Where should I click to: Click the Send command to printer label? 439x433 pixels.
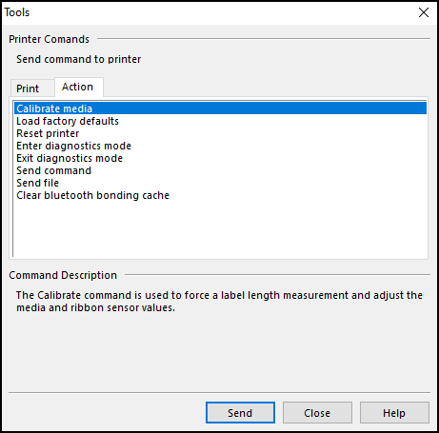[79, 59]
